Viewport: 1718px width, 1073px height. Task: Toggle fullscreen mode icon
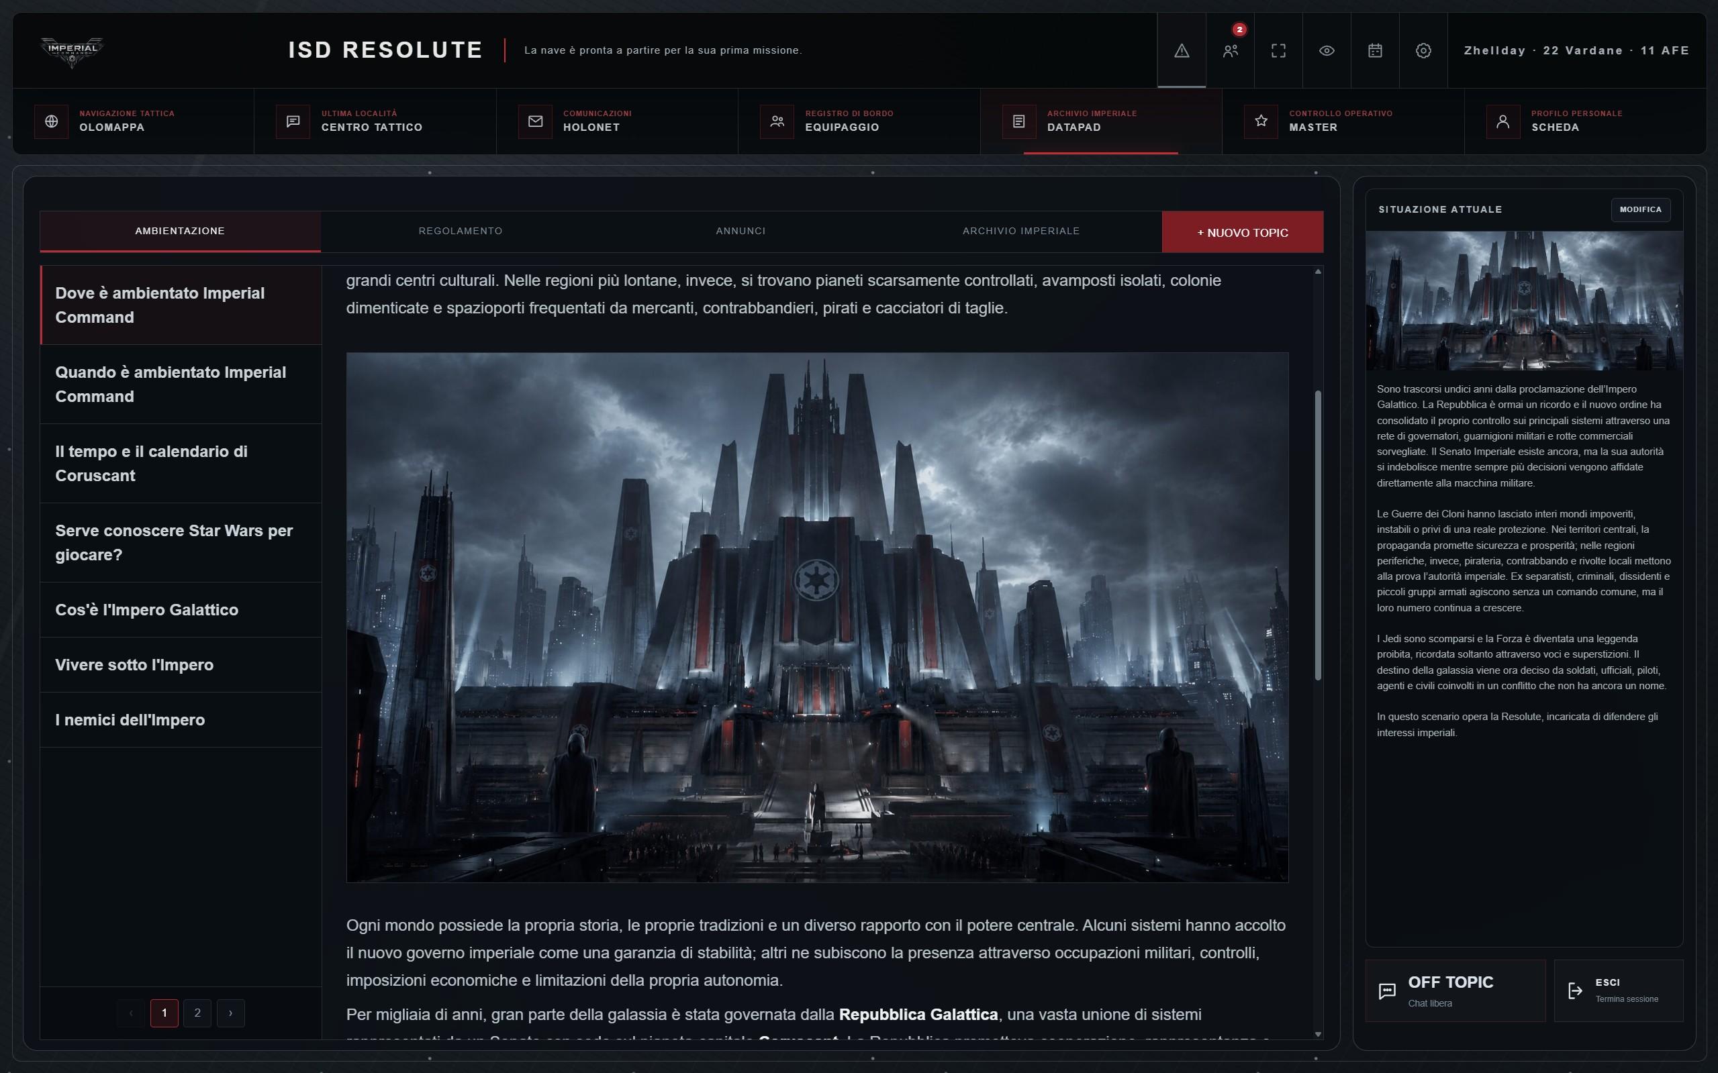1278,50
